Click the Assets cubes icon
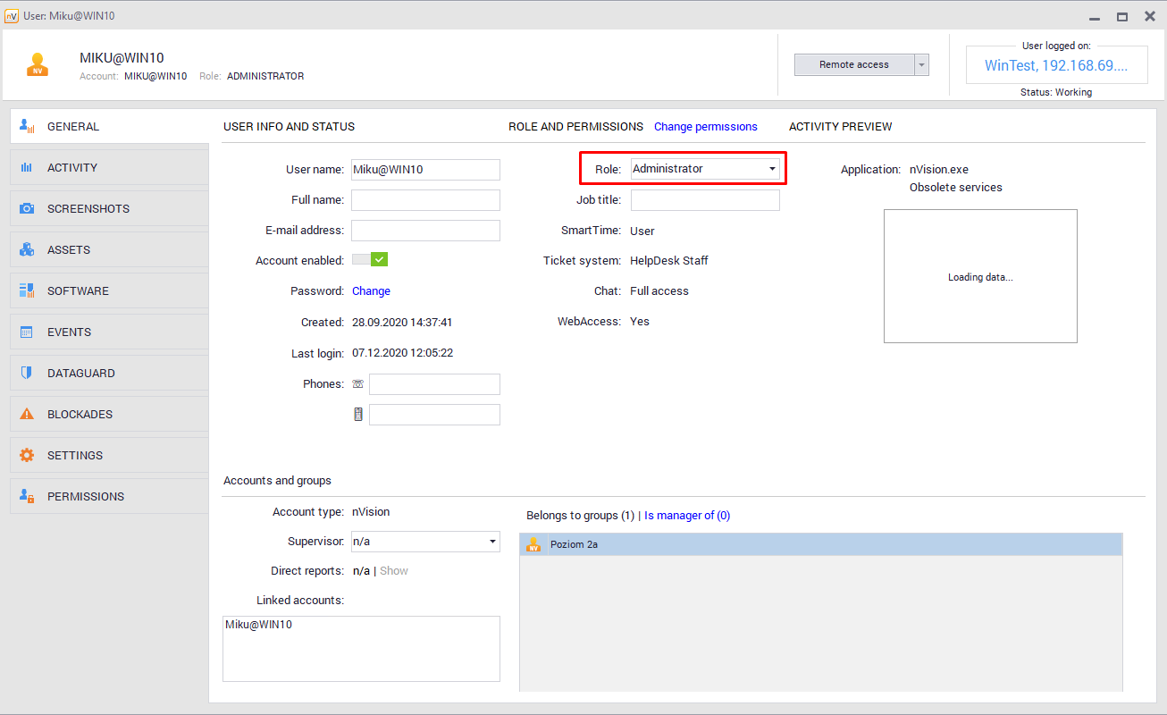This screenshot has width=1167, height=715. tap(27, 250)
